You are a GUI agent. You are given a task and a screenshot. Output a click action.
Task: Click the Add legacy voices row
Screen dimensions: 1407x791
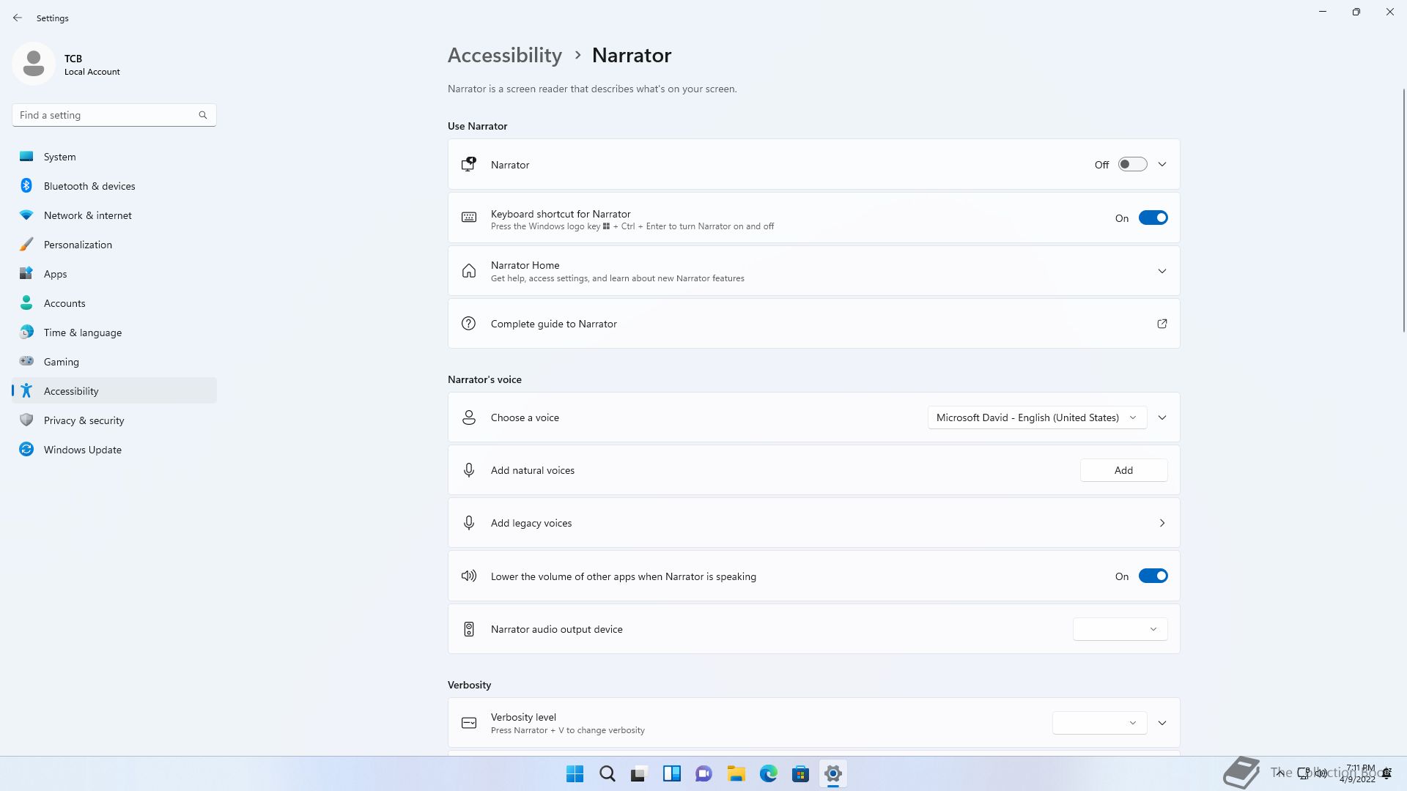pyautogui.click(x=813, y=523)
